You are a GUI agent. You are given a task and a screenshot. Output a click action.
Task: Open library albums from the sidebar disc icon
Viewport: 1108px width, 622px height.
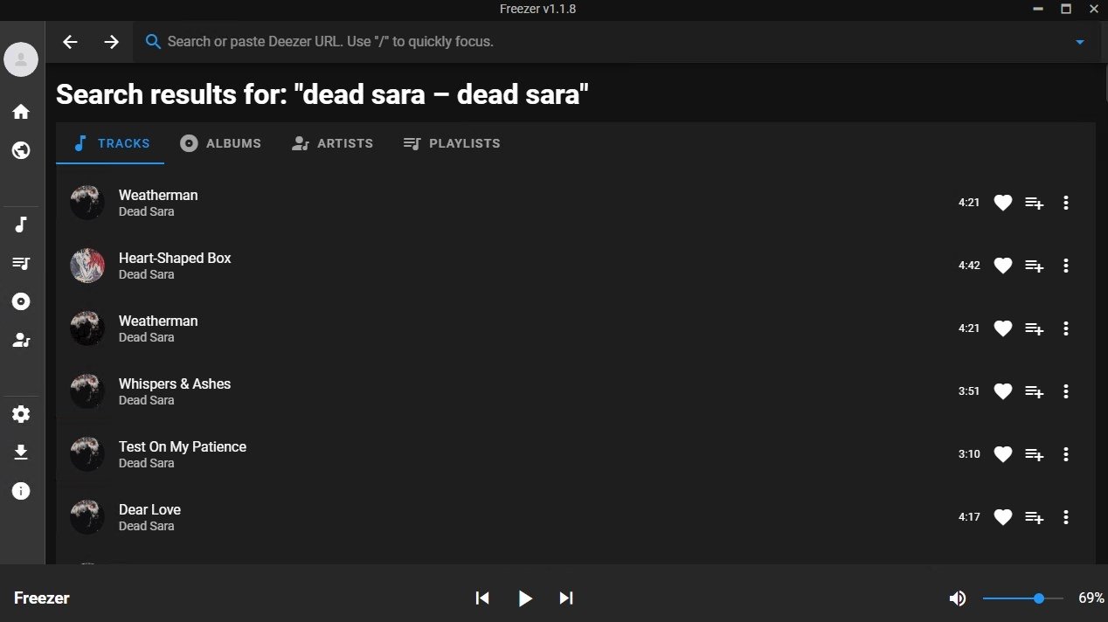(21, 301)
